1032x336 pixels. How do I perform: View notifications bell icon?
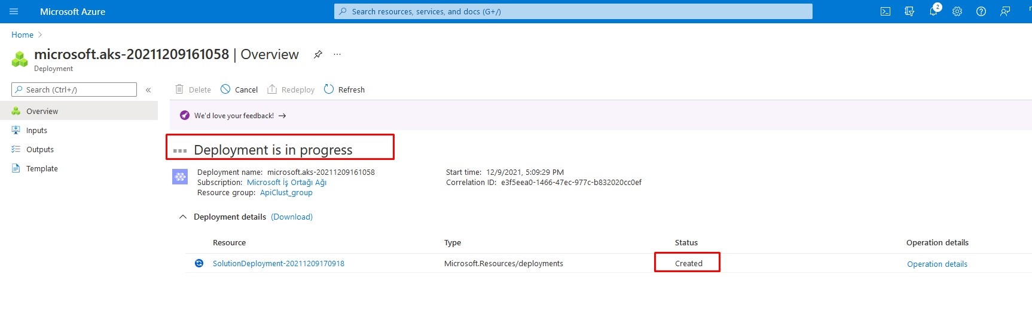coord(933,11)
